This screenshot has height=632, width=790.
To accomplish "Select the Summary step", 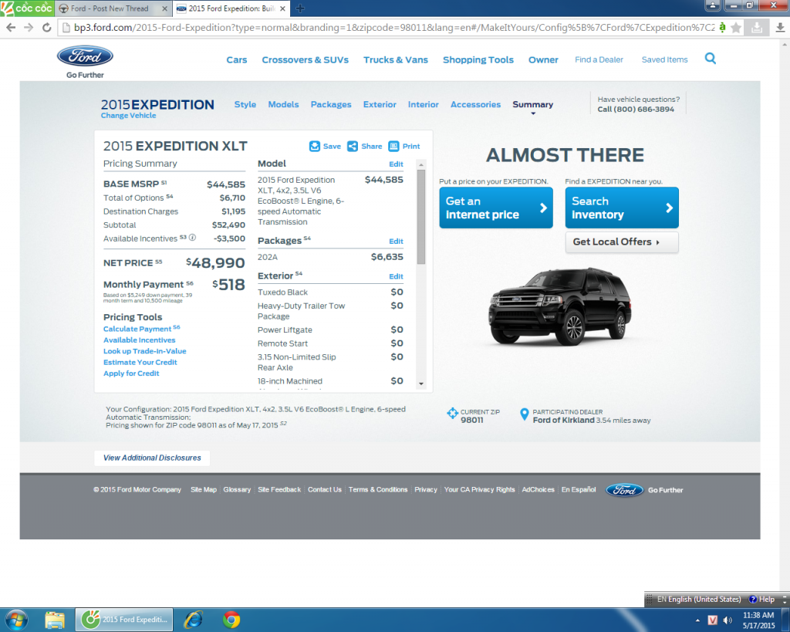I will pyautogui.click(x=532, y=104).
